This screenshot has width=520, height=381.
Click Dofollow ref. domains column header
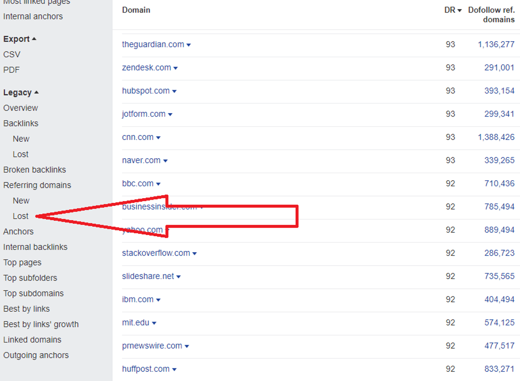tap(491, 15)
